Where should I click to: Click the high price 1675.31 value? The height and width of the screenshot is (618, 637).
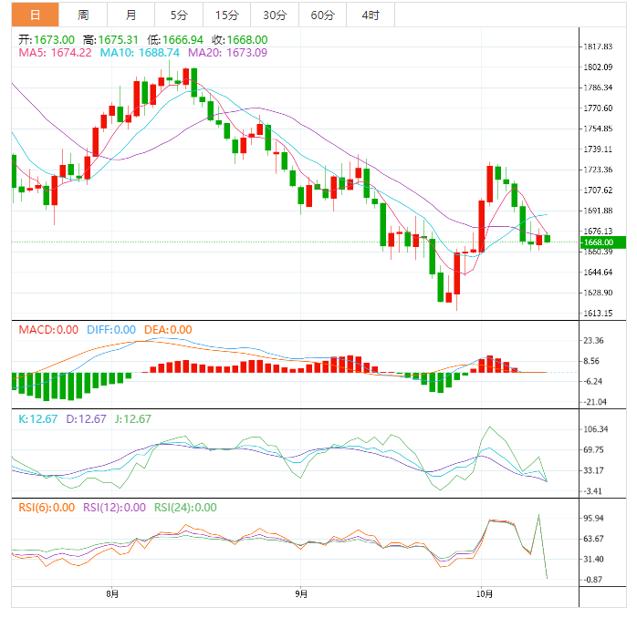[x=119, y=40]
